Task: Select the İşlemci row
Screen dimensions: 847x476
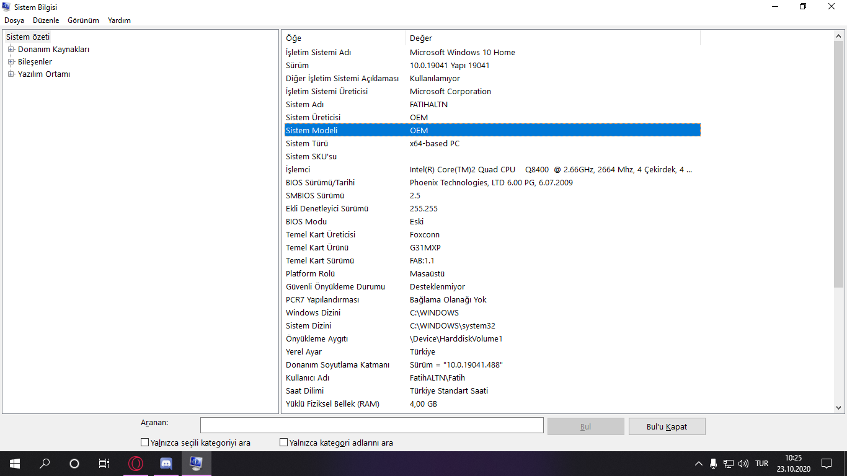Action: click(492, 170)
